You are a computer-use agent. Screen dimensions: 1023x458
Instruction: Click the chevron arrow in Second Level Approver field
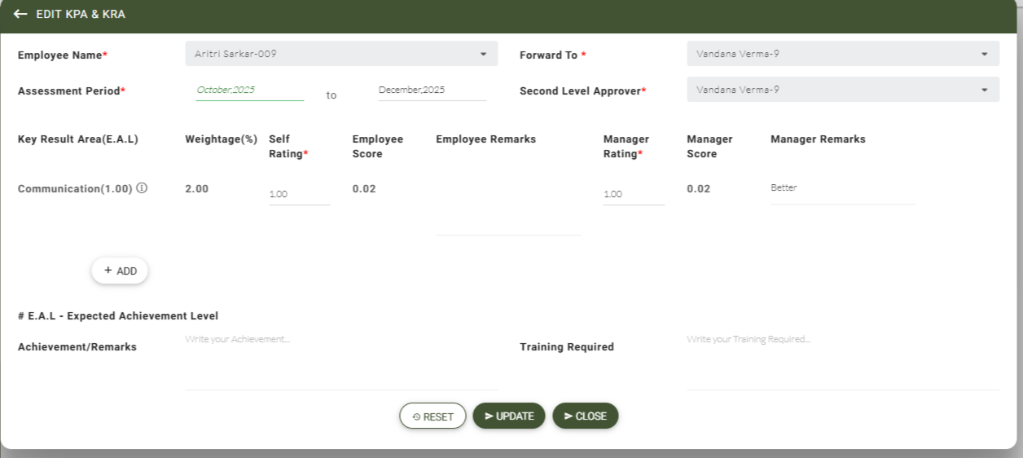coord(984,90)
